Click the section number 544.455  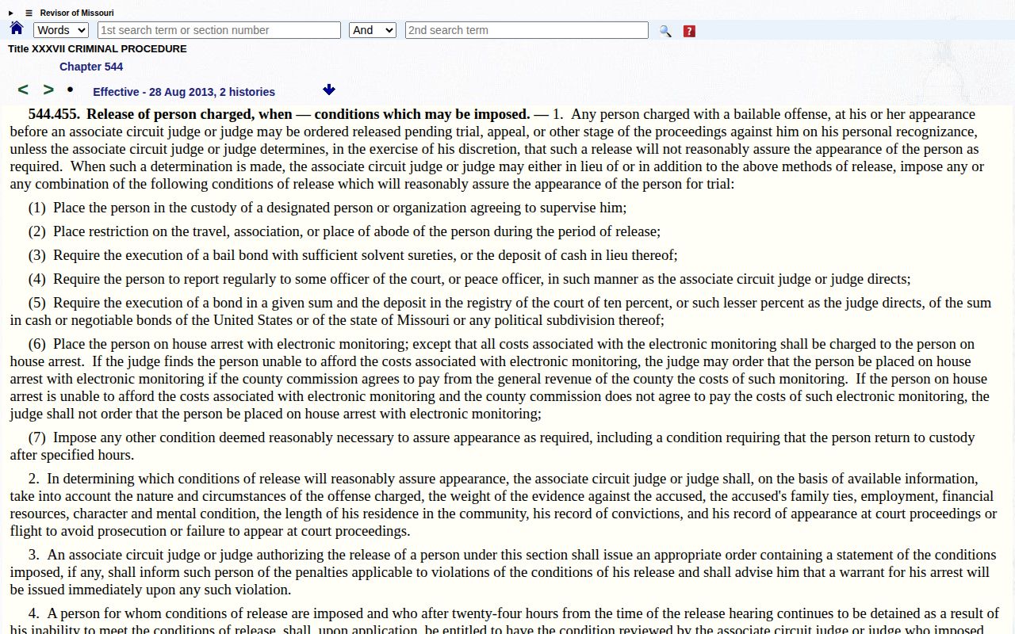tap(54, 114)
